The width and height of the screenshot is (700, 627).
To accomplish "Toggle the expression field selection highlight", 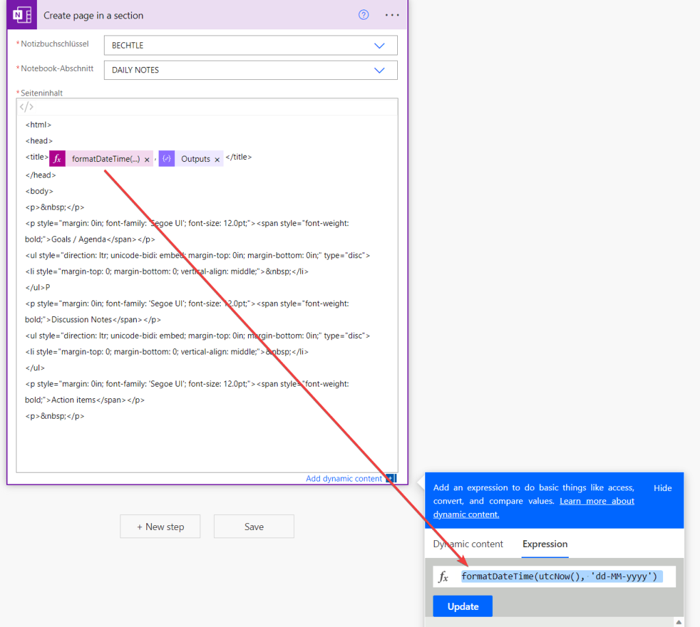I will coord(561,576).
